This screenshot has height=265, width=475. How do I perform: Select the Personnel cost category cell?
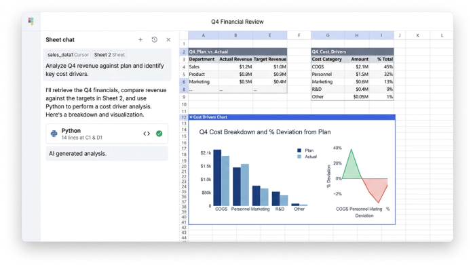pyautogui.click(x=328, y=75)
